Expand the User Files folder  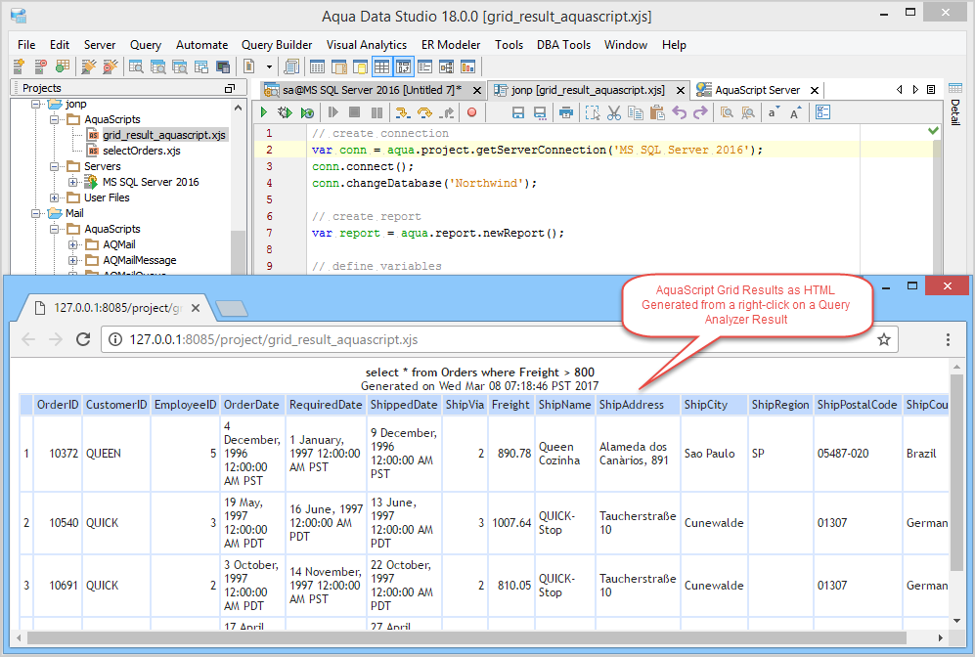(x=55, y=197)
